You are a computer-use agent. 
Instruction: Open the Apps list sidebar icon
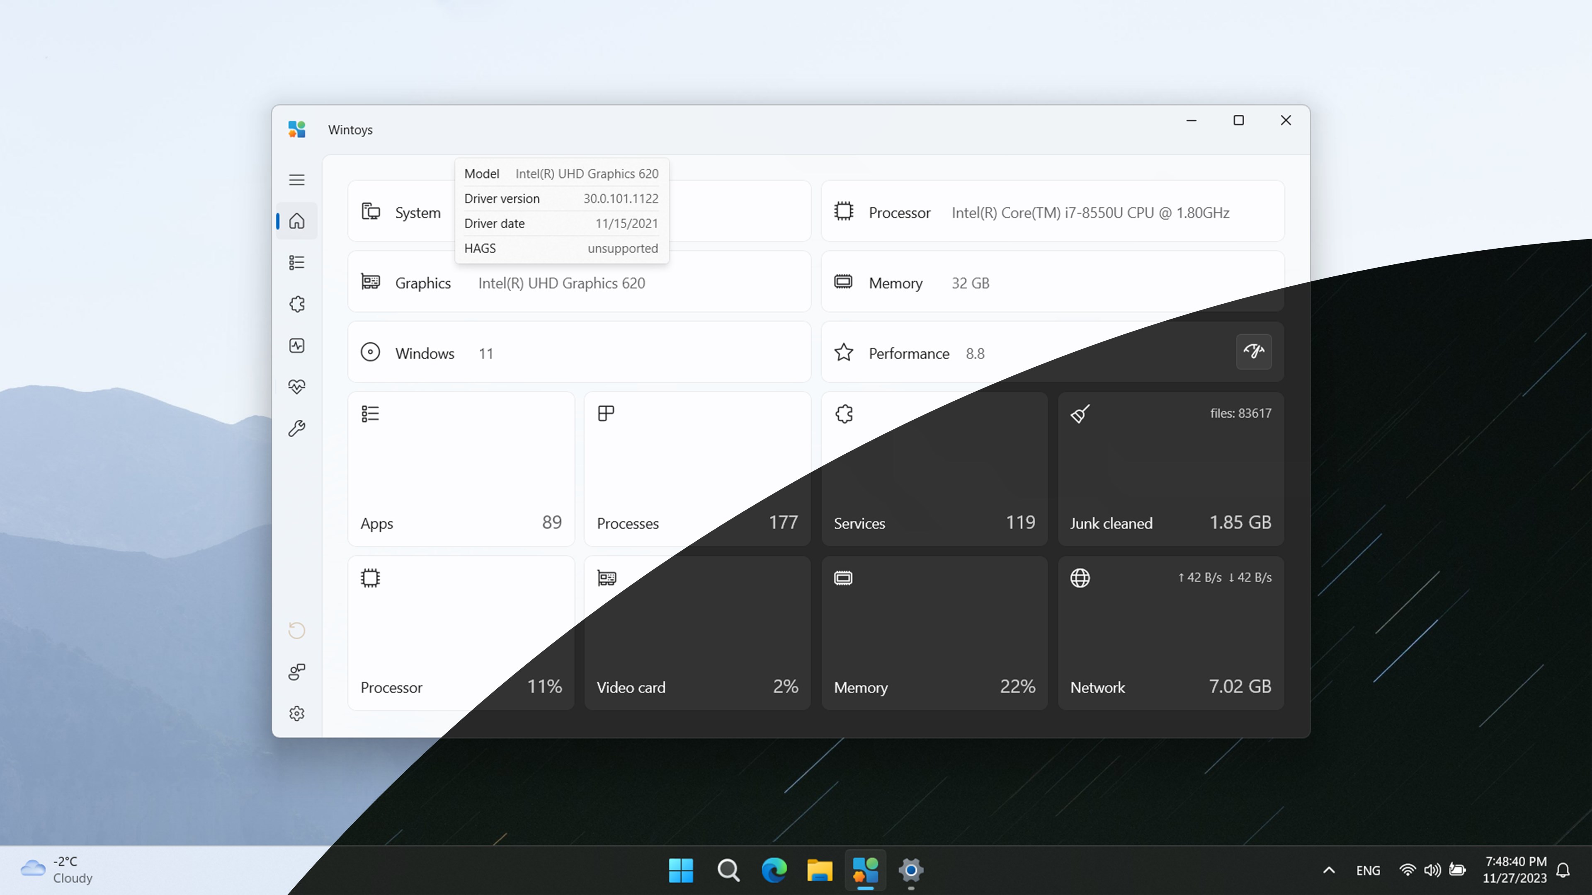click(297, 263)
